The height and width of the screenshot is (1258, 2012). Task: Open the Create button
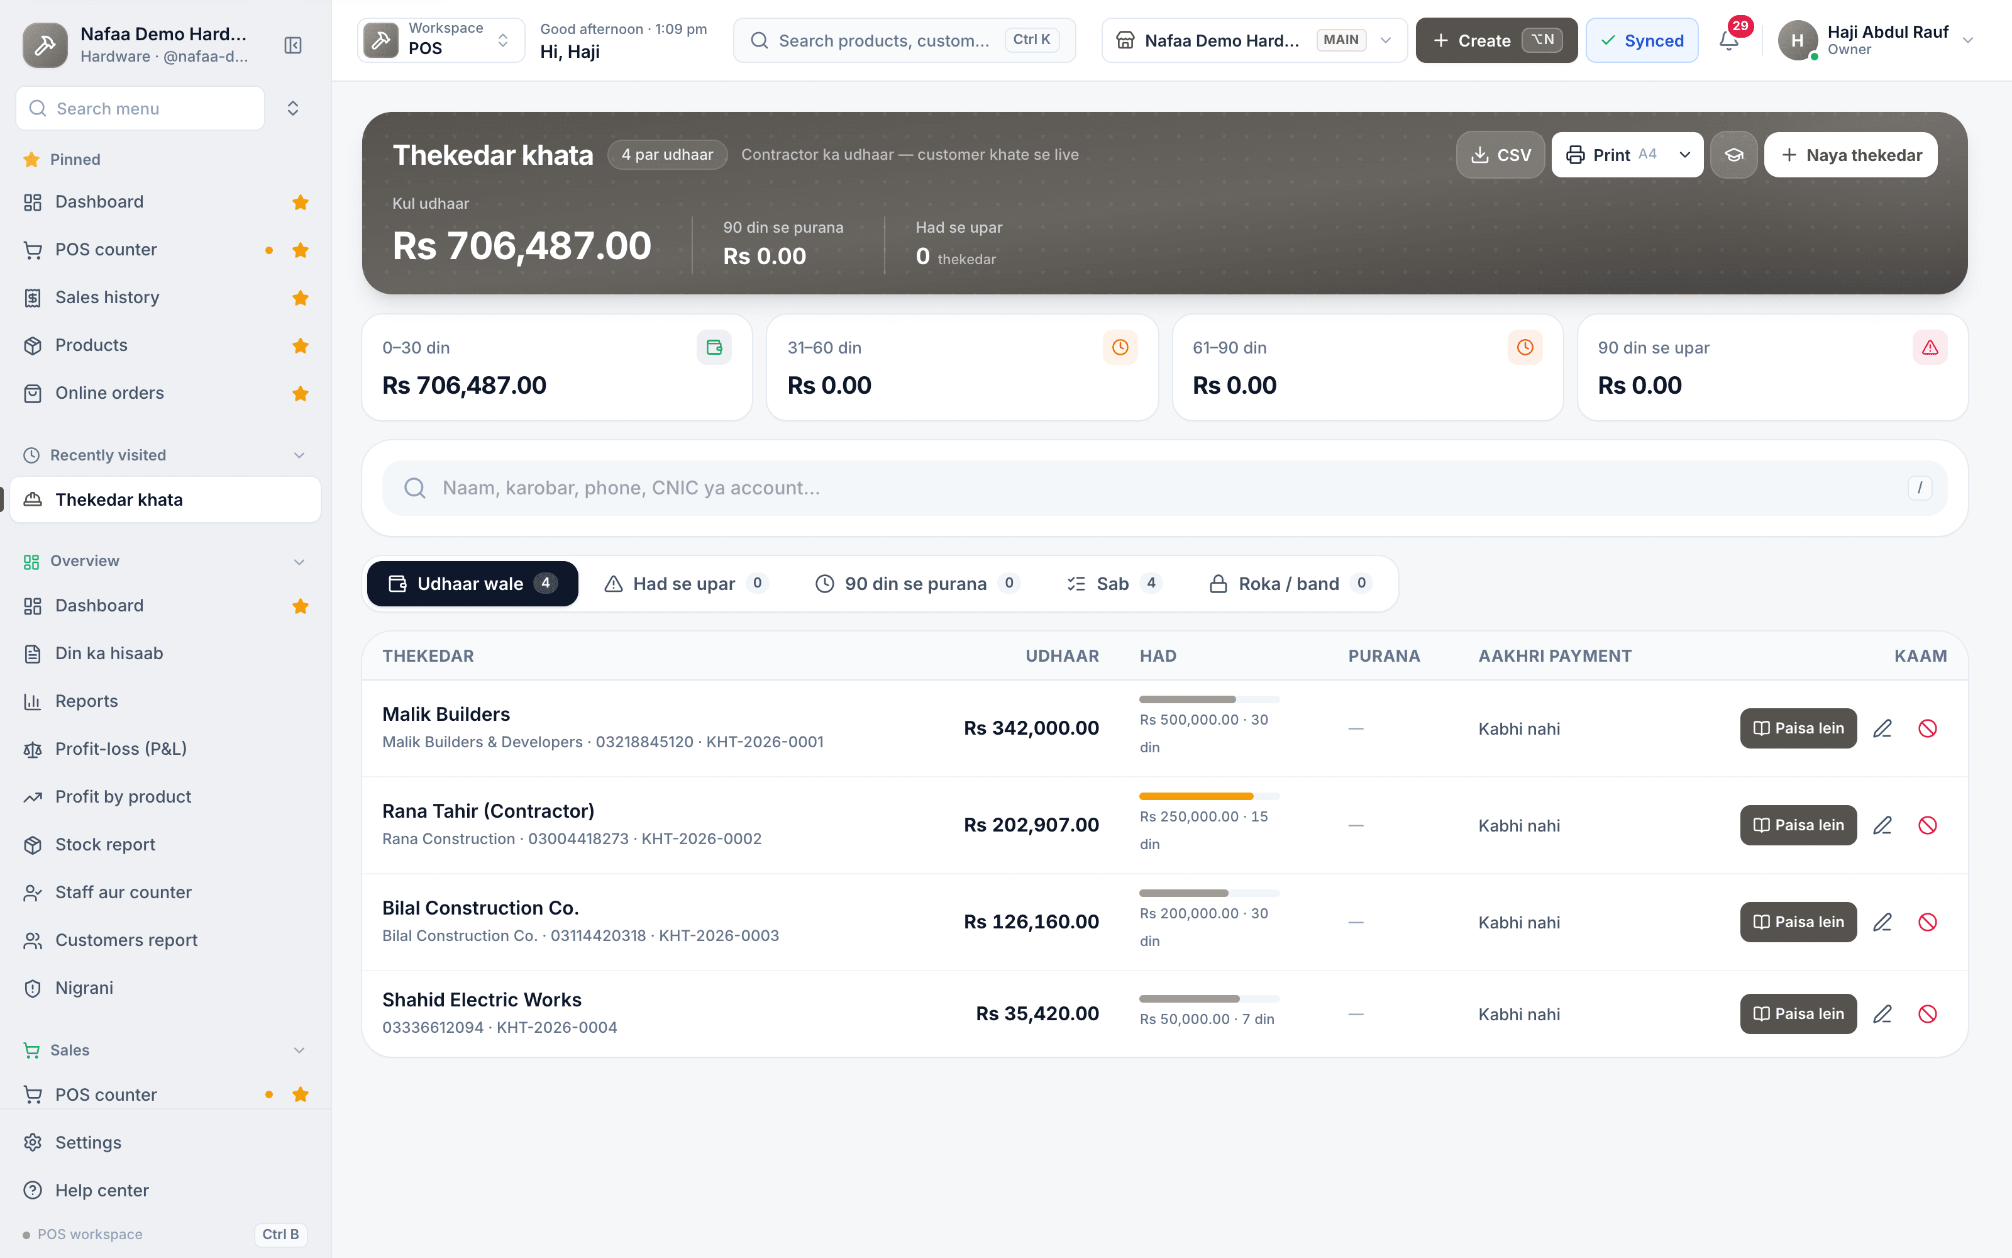point(1496,40)
